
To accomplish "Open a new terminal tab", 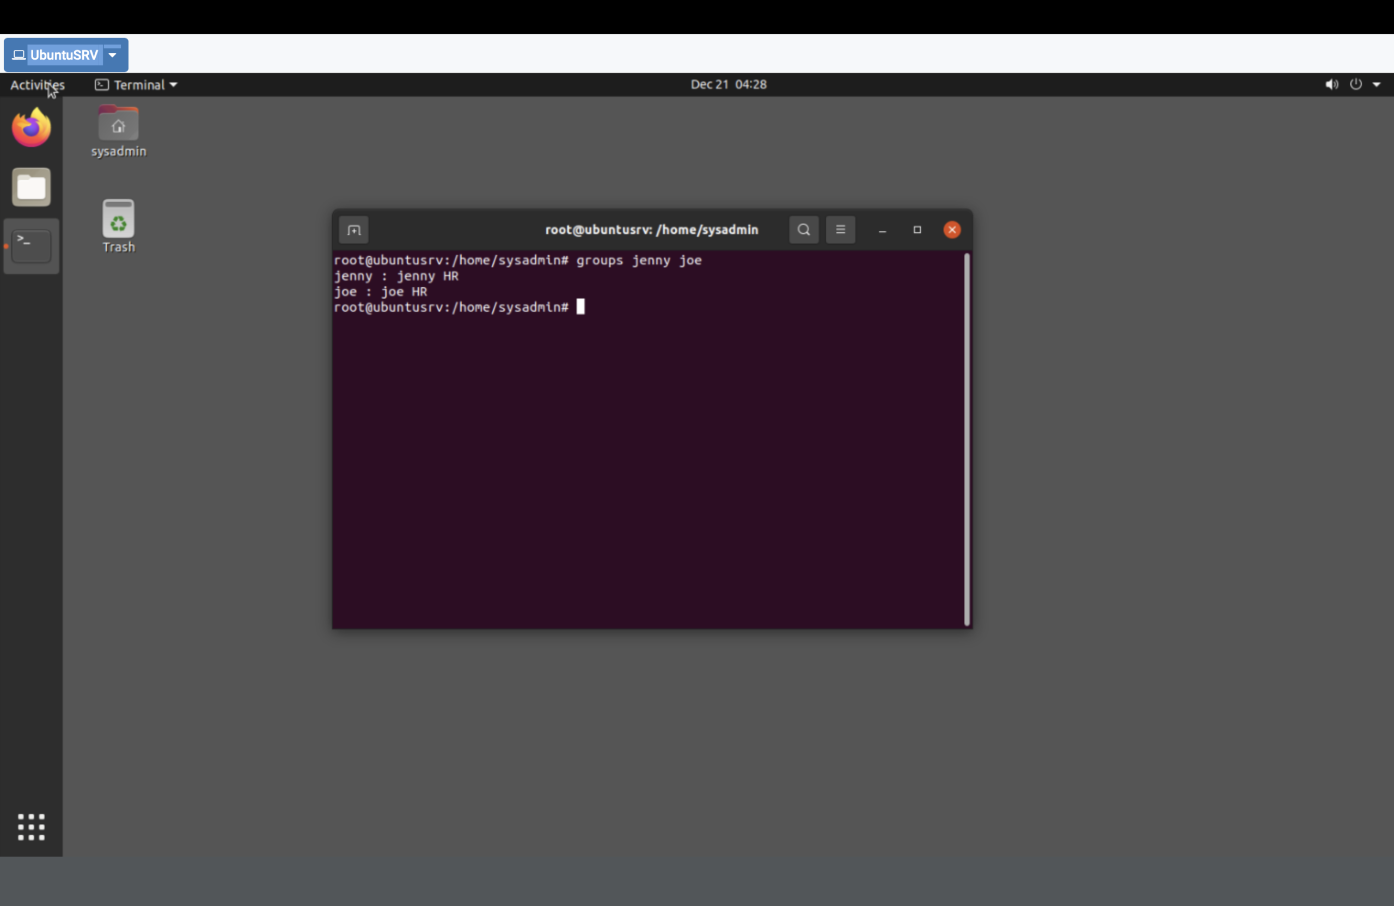I will pyautogui.click(x=353, y=230).
